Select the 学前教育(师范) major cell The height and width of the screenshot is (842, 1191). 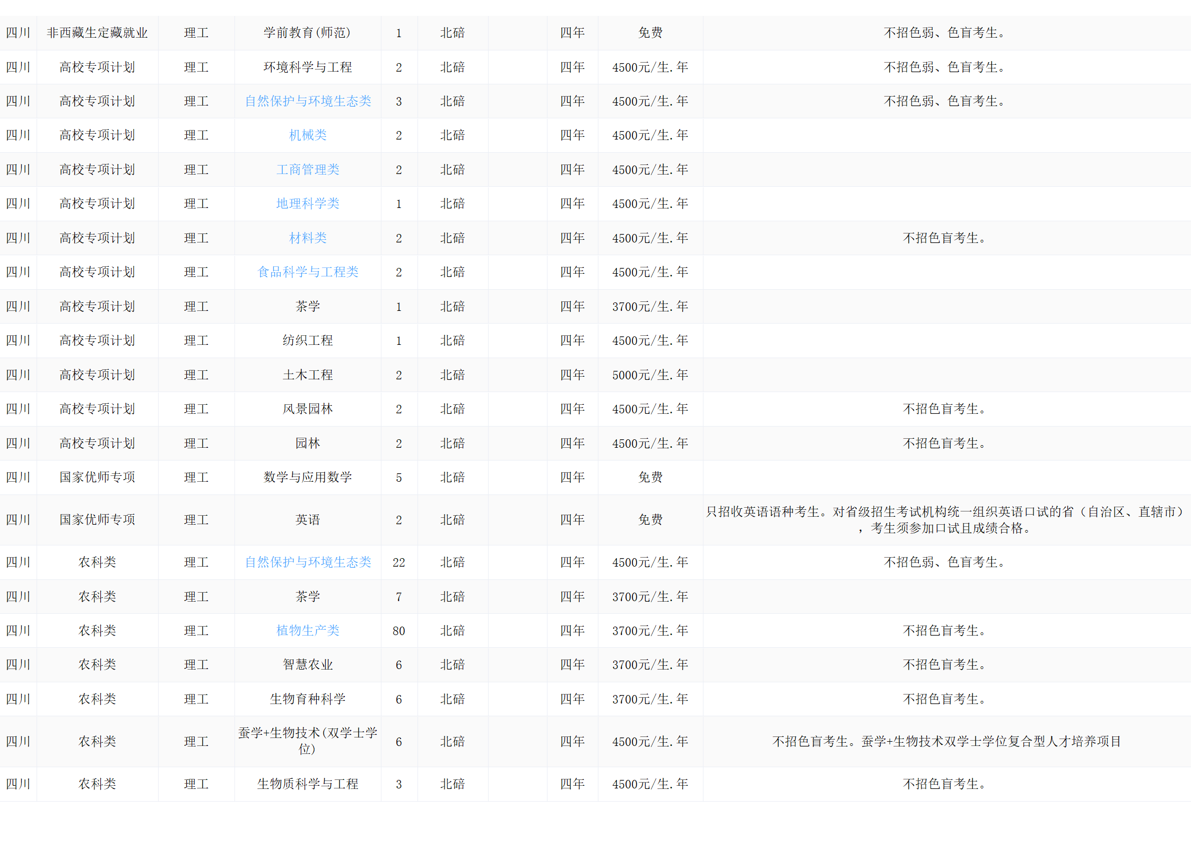308,33
